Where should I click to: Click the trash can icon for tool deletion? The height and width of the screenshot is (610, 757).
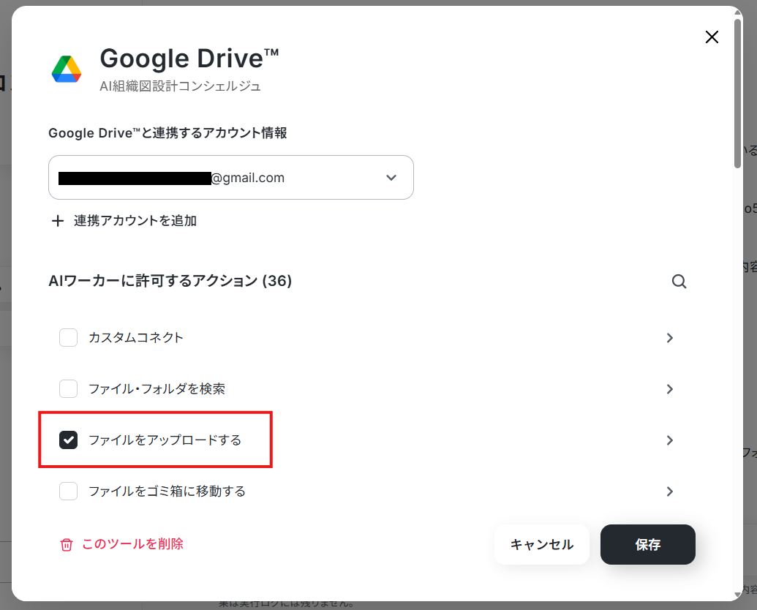coord(66,545)
